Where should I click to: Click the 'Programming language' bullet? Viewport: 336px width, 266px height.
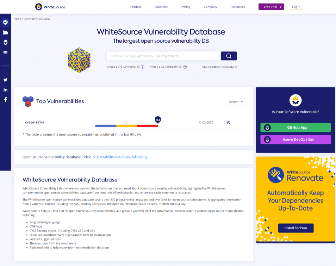point(45,222)
